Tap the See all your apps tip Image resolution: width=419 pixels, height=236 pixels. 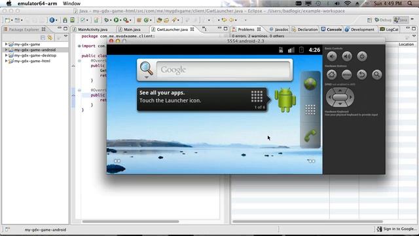(202, 99)
